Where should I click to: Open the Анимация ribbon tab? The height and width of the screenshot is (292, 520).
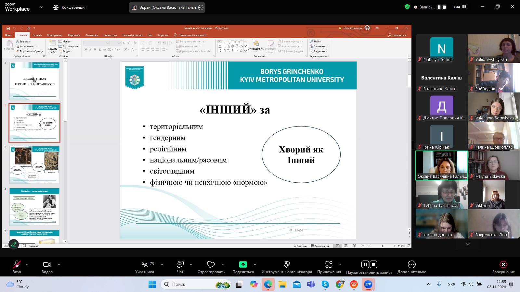click(91, 35)
